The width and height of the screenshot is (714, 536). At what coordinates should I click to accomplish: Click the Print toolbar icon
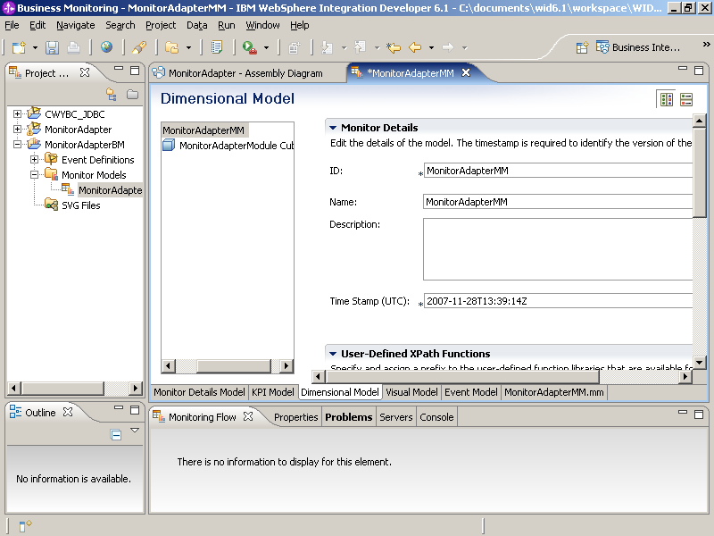pyautogui.click(x=74, y=47)
